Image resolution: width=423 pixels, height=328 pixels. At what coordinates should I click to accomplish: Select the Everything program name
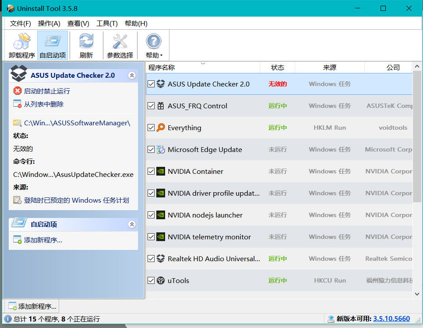(184, 128)
